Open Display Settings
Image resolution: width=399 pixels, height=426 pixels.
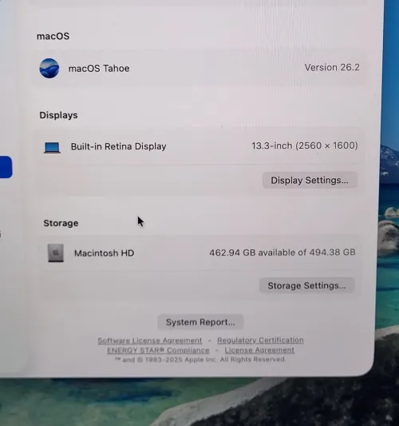pyautogui.click(x=310, y=180)
